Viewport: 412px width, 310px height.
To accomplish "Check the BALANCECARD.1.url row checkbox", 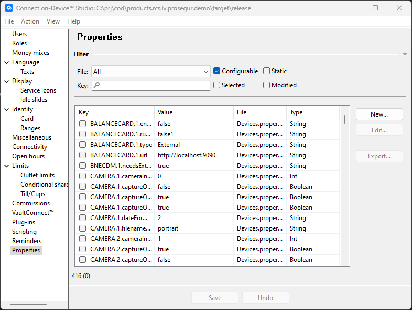I will pyautogui.click(x=82, y=155).
